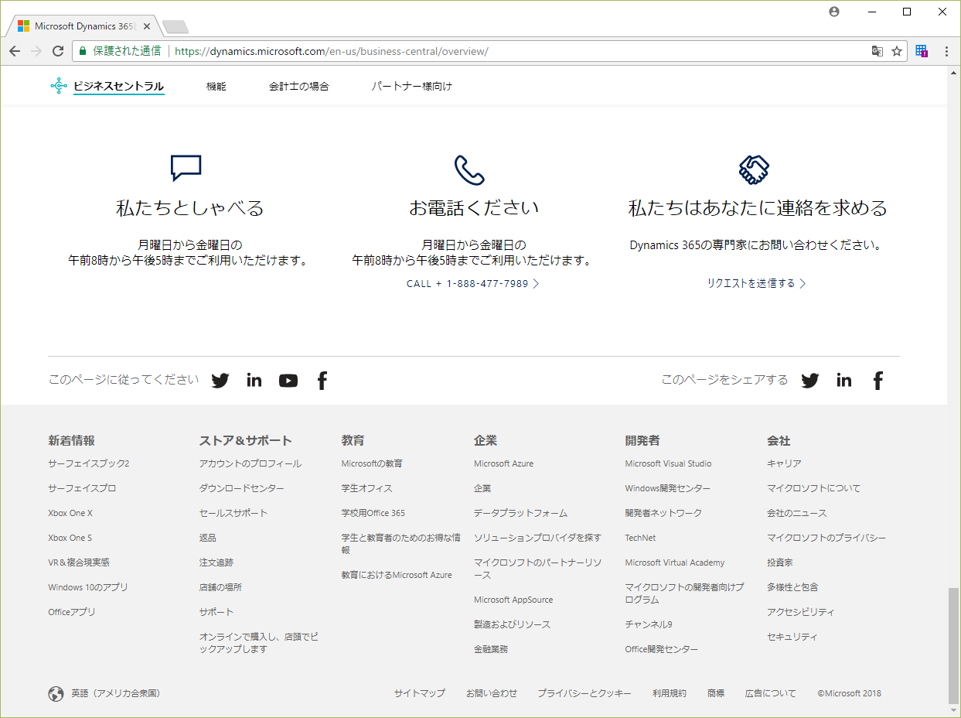Open the セールスサポート link
This screenshot has width=961, height=718.
pos(233,513)
